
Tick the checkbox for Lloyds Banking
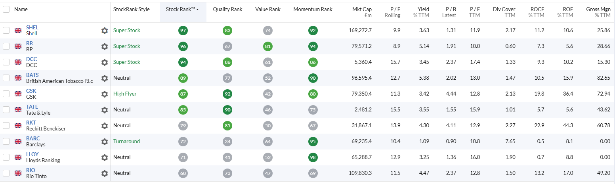[x=6, y=157]
